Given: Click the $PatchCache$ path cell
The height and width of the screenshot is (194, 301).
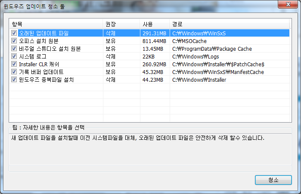Looking at the screenshot, I should pos(218,65).
